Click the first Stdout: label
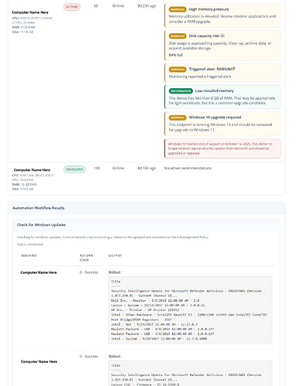Screen dimensions: 298x386 115,272
